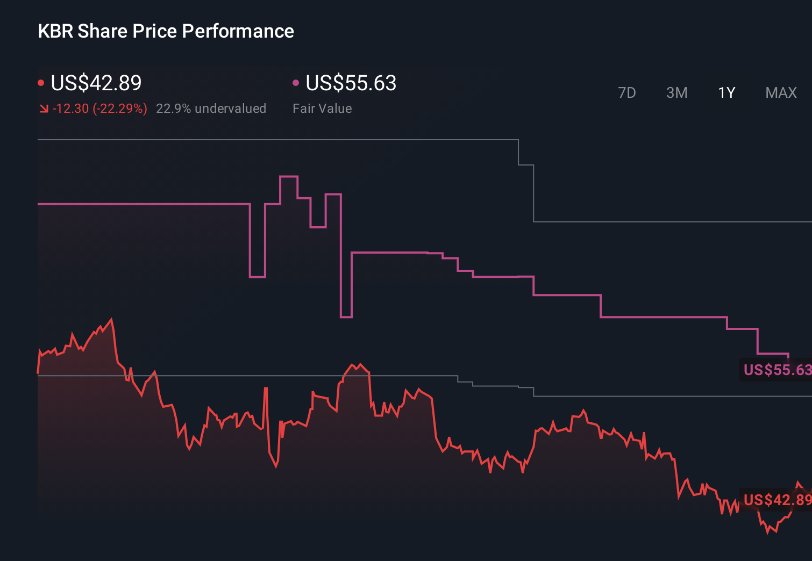The image size is (812, 561).
Task: Switch to the 7D time range
Action: point(627,92)
